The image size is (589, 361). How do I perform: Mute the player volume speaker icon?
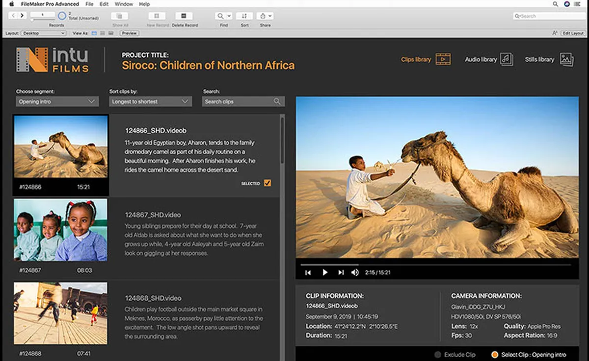355,272
